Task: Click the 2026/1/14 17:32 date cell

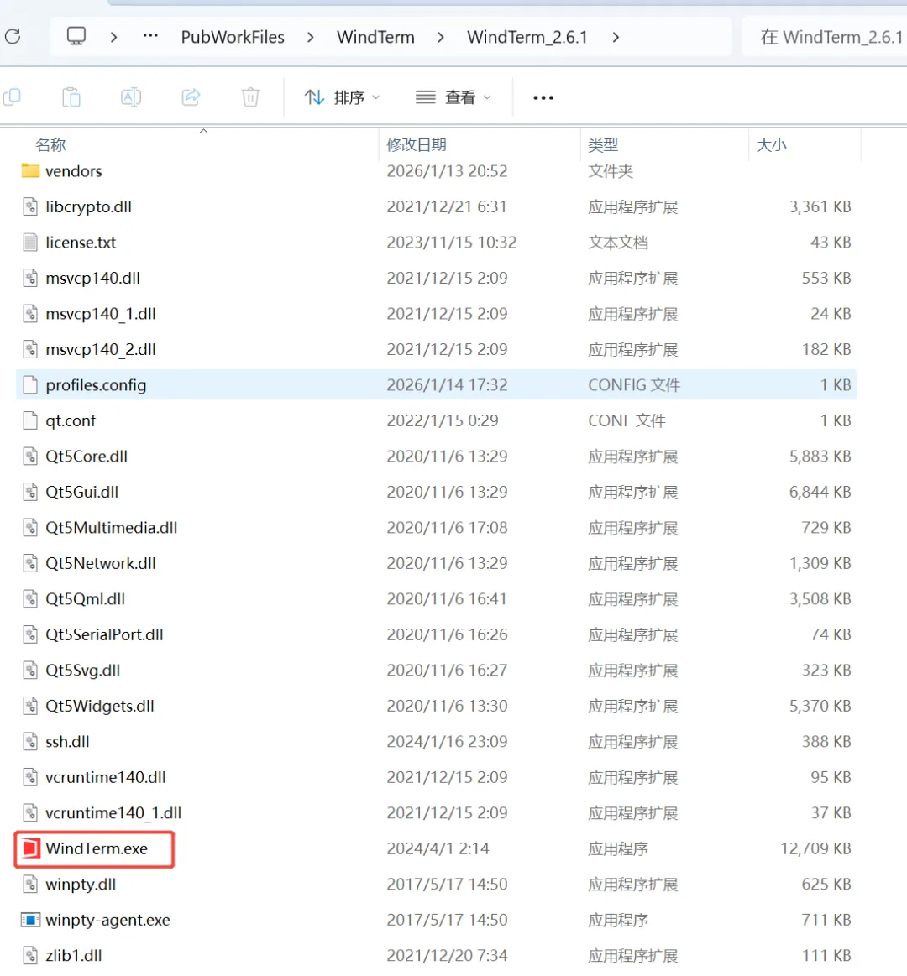Action: (447, 384)
